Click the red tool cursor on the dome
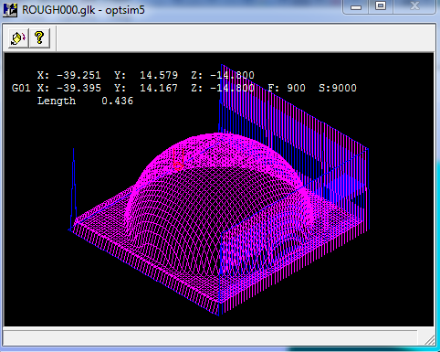Screen dimensions: 440x352 pyautogui.click(x=178, y=160)
